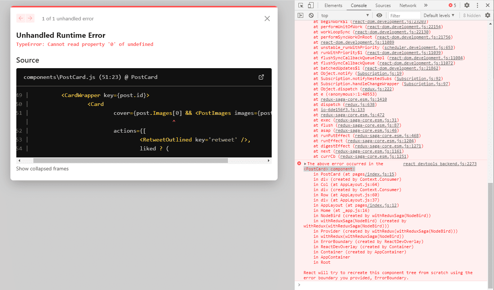Go to the previous error in the overlay

click(x=21, y=18)
